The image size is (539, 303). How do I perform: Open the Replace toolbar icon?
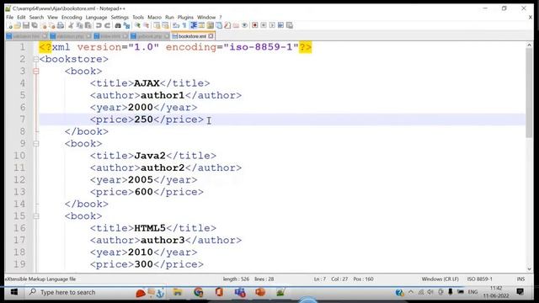pyautogui.click(x=127, y=25)
